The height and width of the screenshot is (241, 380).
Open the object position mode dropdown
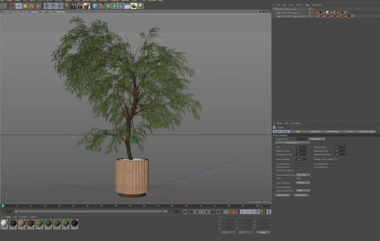pyautogui.click(x=228, y=232)
